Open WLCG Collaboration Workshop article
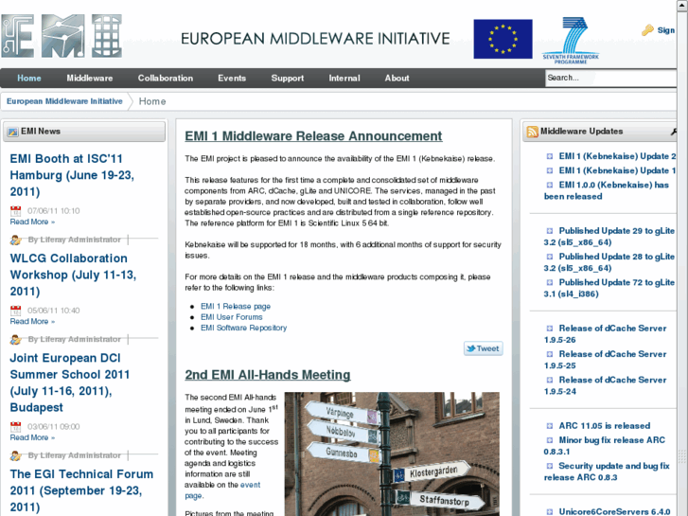Image resolution: width=688 pixels, height=516 pixels. pos(73,275)
